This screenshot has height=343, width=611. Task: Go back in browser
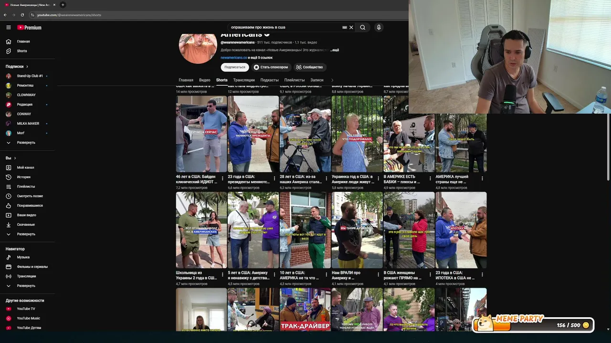(5, 15)
